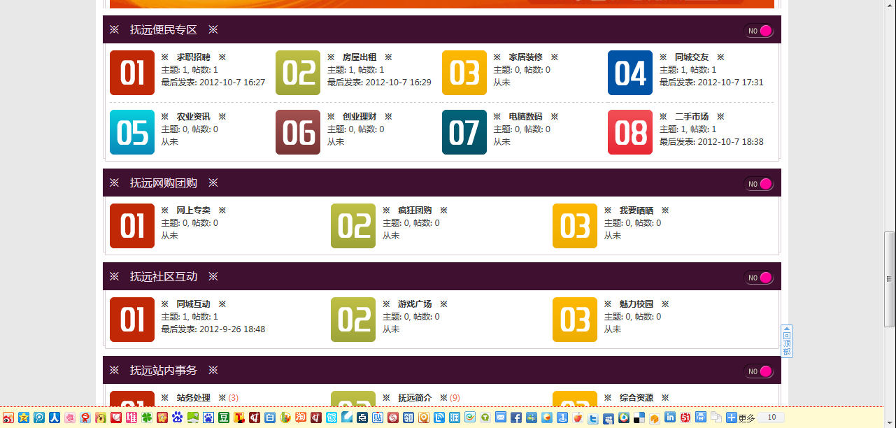Open the 我要晒晒 forum link

point(637,211)
